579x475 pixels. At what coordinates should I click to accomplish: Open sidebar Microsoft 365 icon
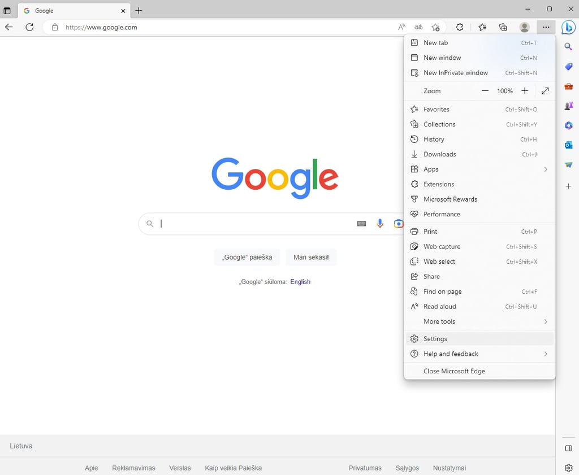click(x=568, y=126)
